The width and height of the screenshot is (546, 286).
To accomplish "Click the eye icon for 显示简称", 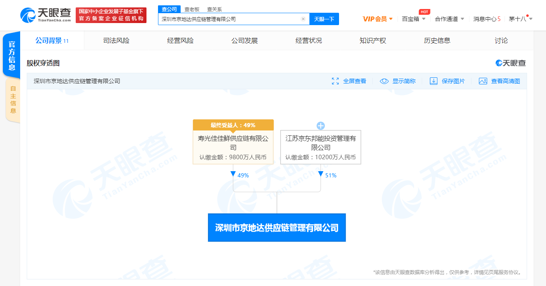I will [385, 81].
